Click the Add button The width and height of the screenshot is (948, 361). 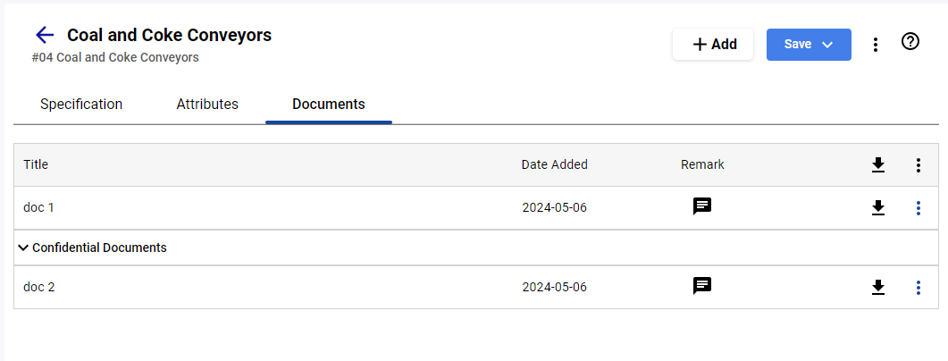tap(713, 44)
